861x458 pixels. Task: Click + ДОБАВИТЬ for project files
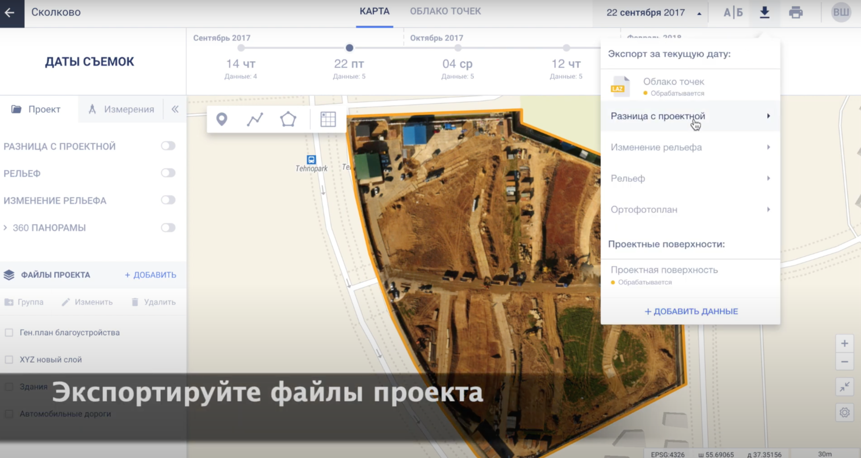click(151, 275)
